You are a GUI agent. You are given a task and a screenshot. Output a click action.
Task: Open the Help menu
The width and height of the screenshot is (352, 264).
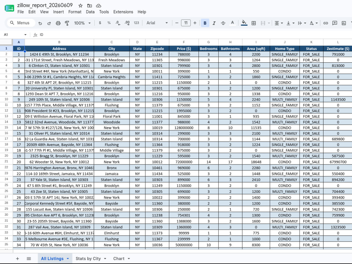(x=142, y=12)
